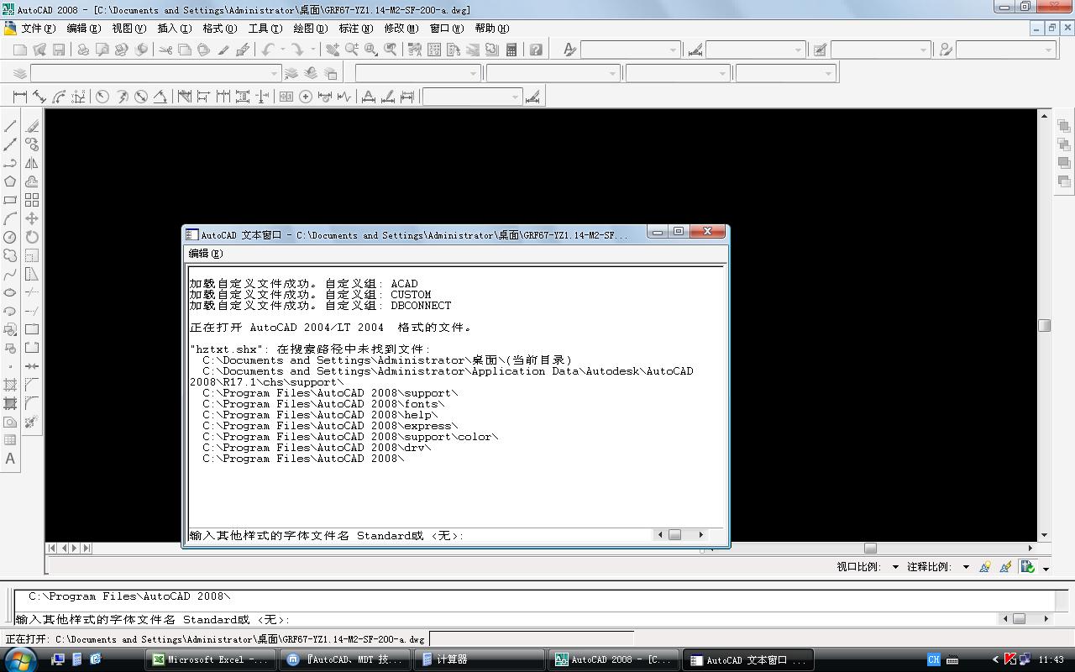
Task: Click the Aligned dimension icon
Action: click(39, 97)
